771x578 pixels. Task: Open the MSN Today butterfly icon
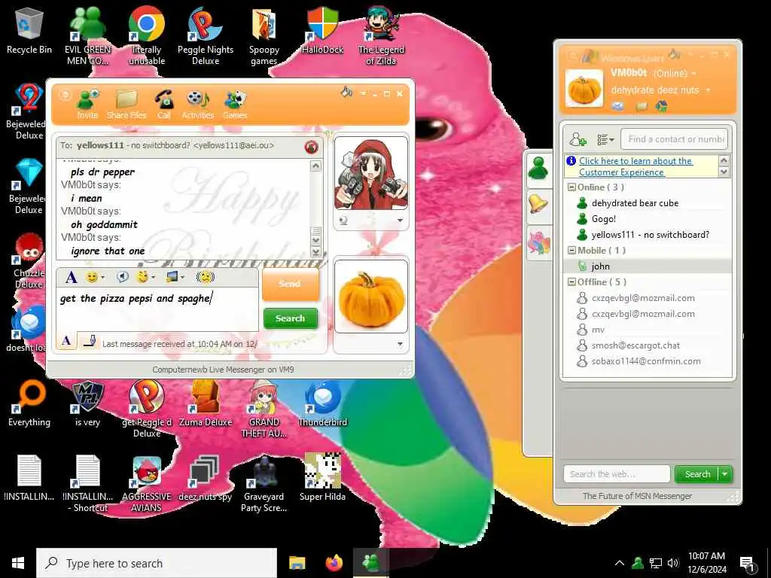[x=662, y=106]
